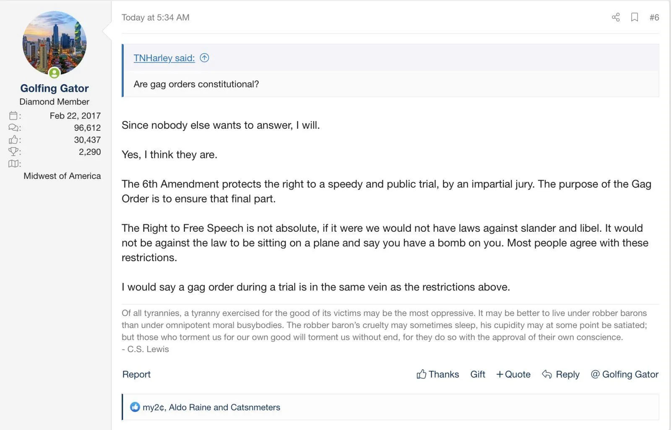This screenshot has height=430, width=671.
Task: Click the blue like reaction icon
Action: [135, 407]
